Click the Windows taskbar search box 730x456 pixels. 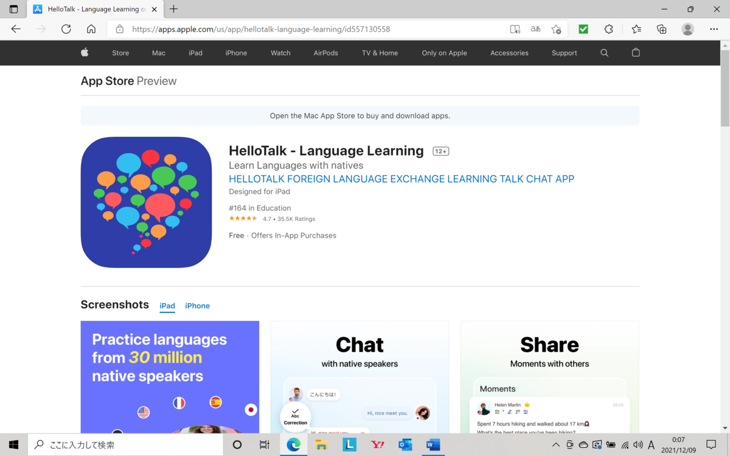(125, 445)
